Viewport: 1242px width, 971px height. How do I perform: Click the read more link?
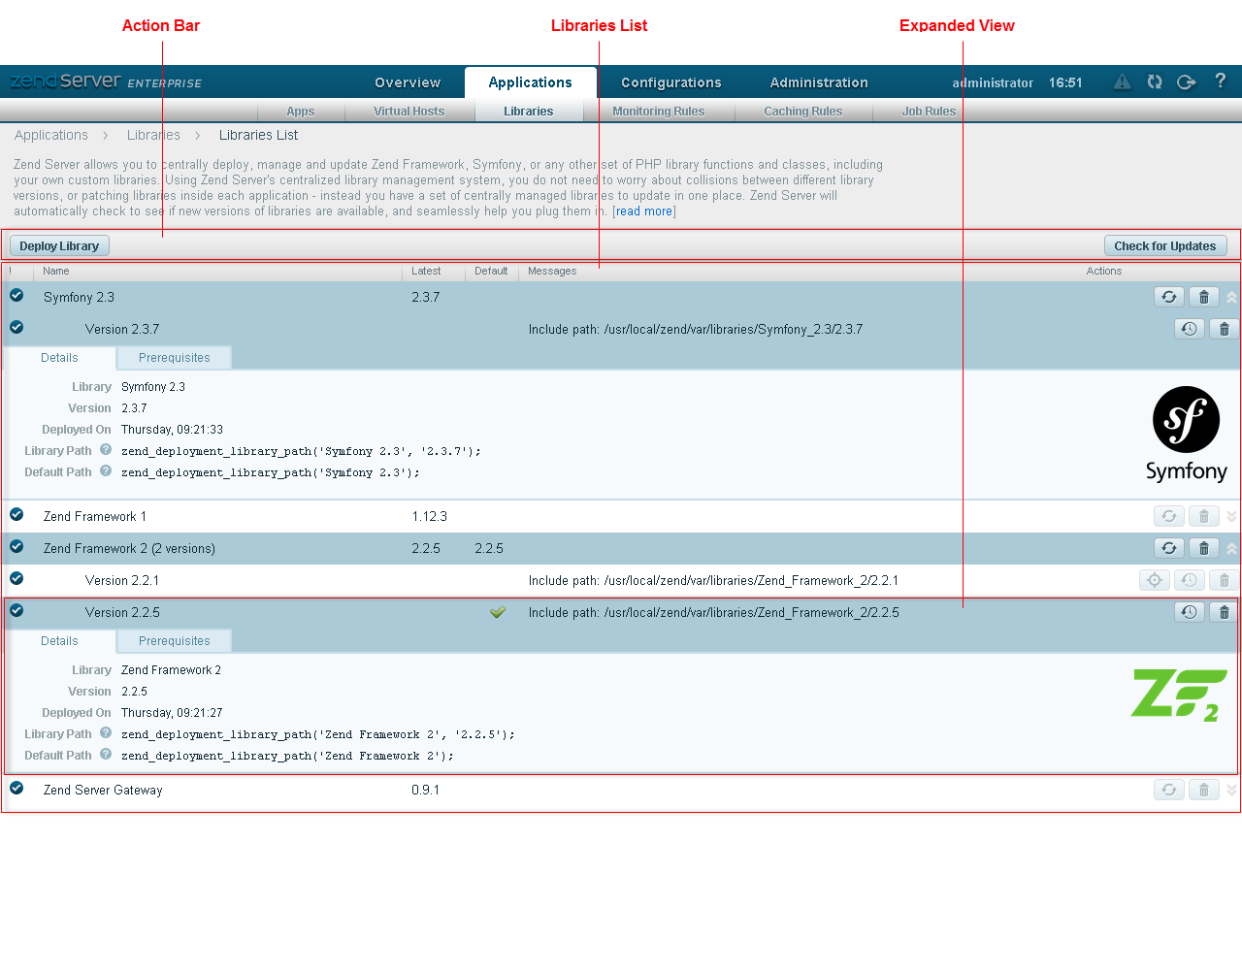coord(644,211)
